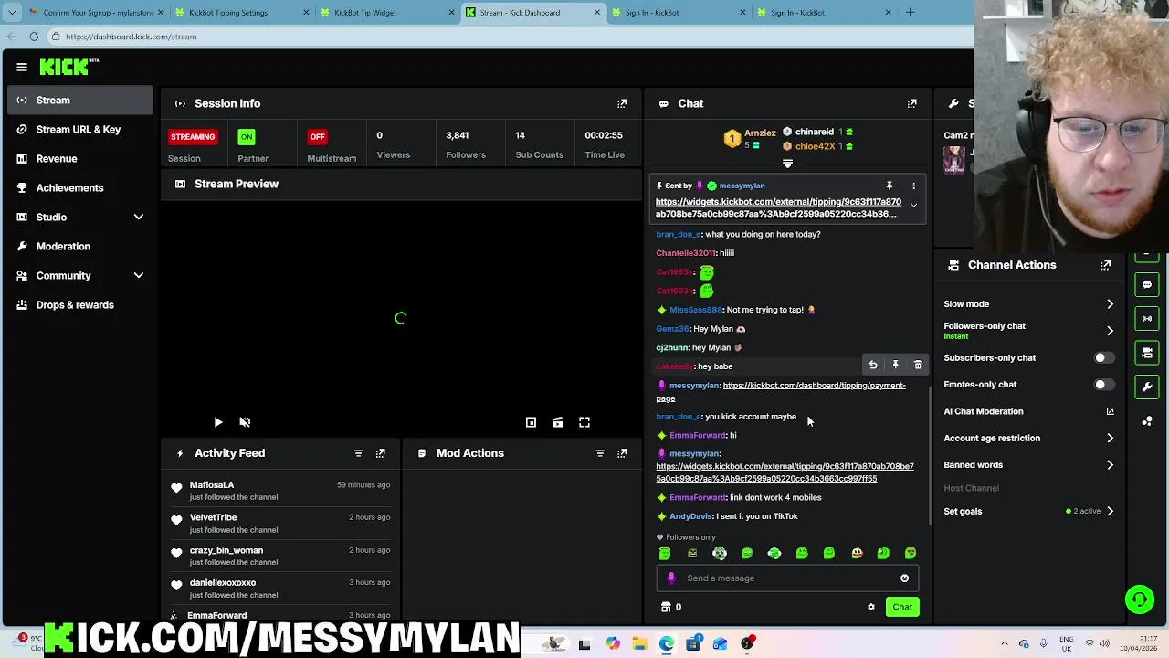Pop out the Session Info panel
This screenshot has height=658, width=1169.
click(622, 103)
